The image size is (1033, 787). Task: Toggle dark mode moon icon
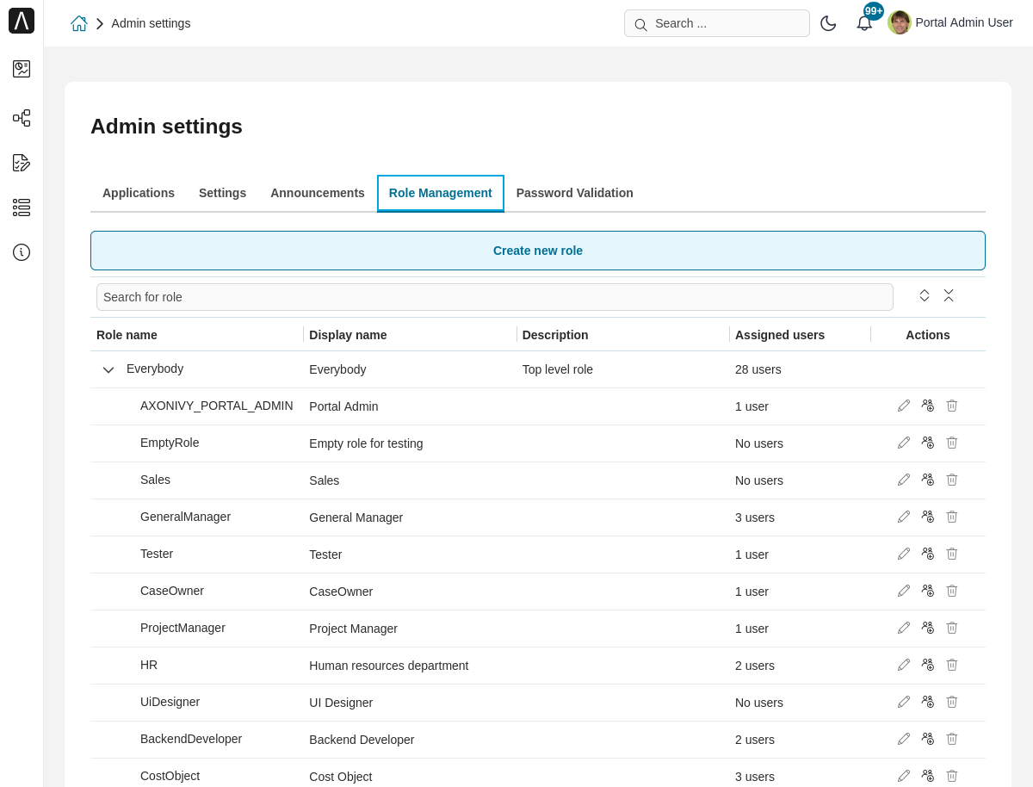coord(828,23)
